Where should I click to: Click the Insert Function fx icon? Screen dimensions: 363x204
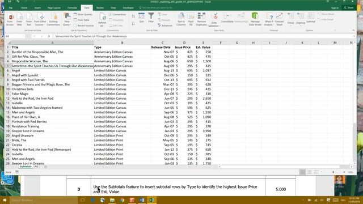pos(49,36)
